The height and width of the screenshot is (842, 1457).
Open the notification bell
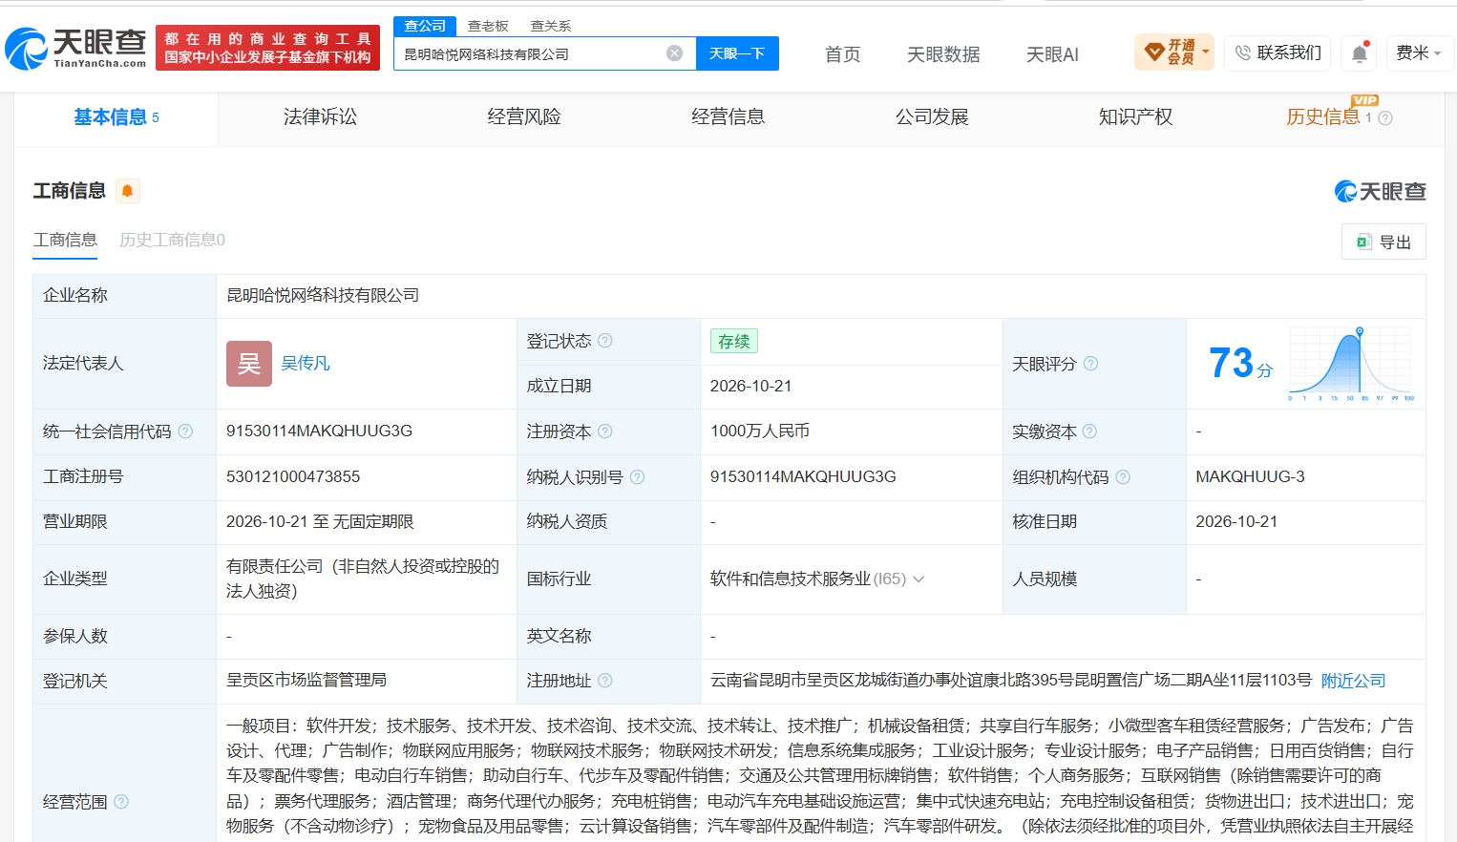point(1360,53)
